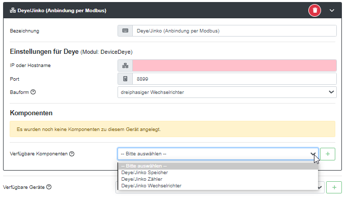Collapse the Deye/Jinko device panel chevron
The image size is (347, 198).
tap(332, 10)
